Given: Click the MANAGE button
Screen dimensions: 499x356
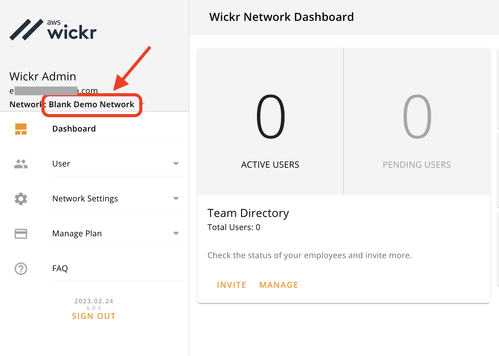Looking at the screenshot, I should click(x=279, y=285).
